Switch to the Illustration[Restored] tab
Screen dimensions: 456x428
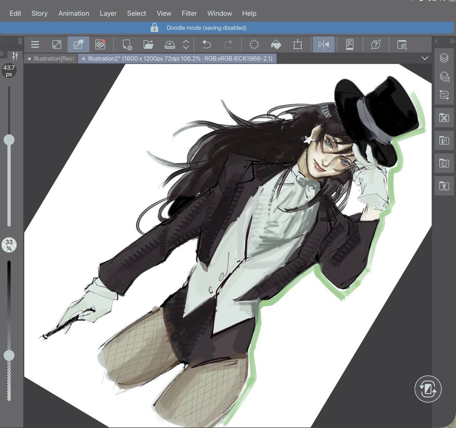coord(51,58)
